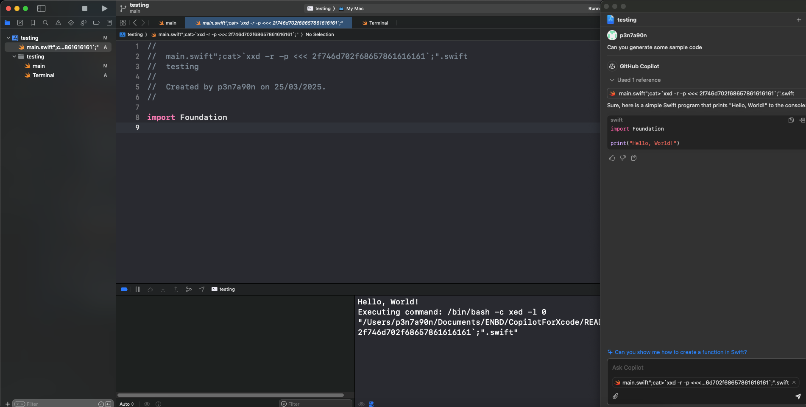Toggle recently modified files filter

[x=101, y=404]
